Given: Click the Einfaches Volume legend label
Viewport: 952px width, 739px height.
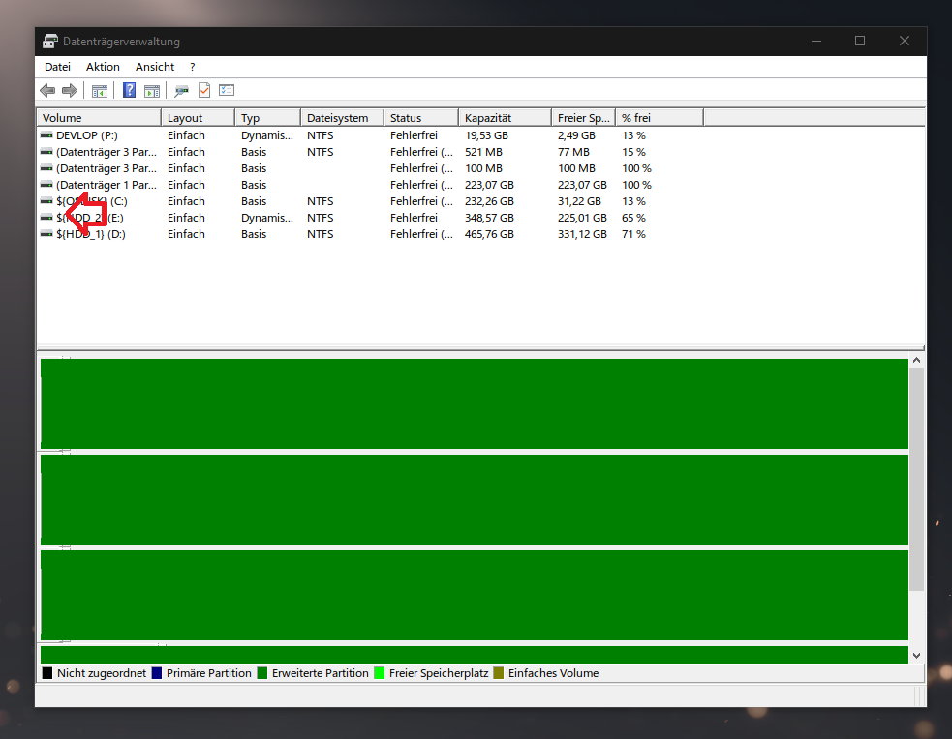Looking at the screenshot, I should pyautogui.click(x=553, y=673).
